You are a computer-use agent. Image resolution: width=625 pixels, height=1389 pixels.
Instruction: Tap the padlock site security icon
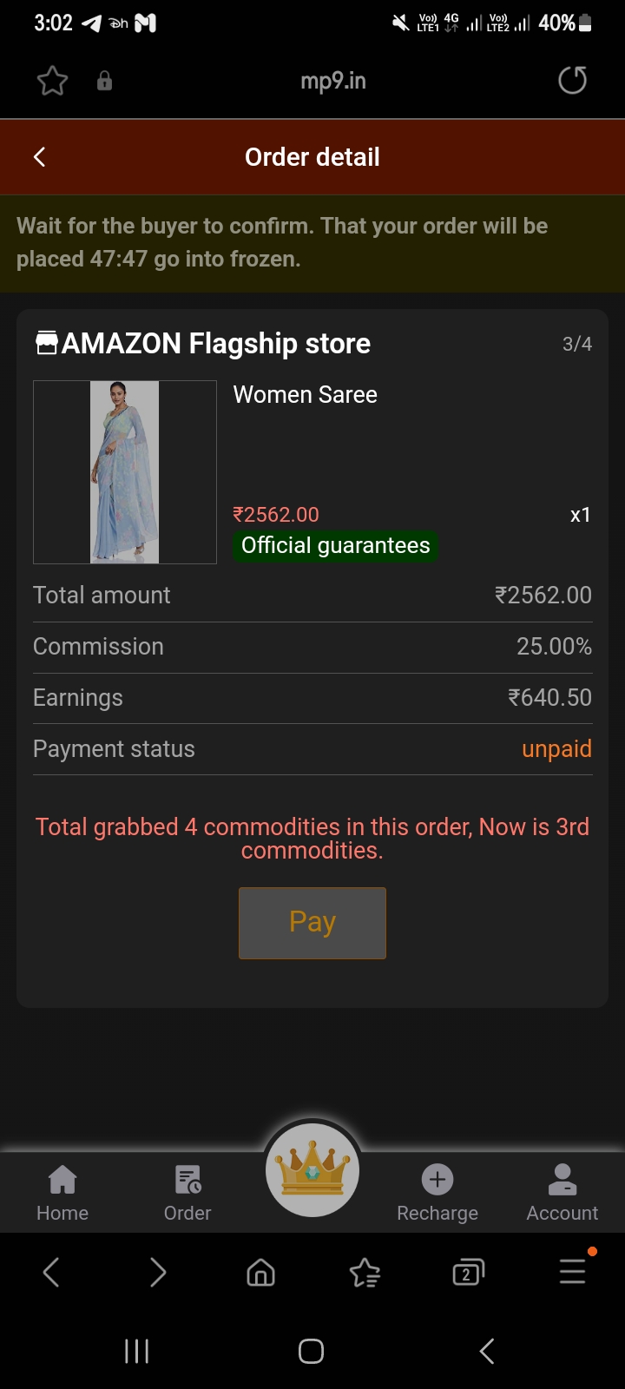click(x=104, y=81)
